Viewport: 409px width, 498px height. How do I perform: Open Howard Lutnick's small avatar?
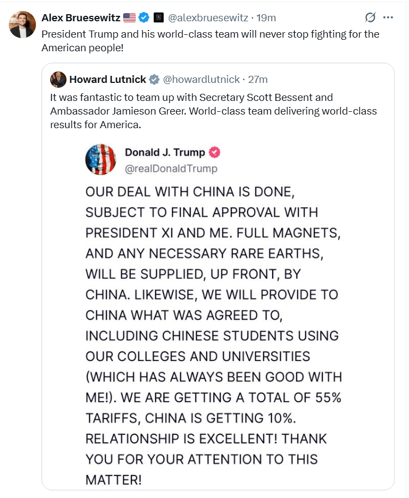click(x=58, y=80)
